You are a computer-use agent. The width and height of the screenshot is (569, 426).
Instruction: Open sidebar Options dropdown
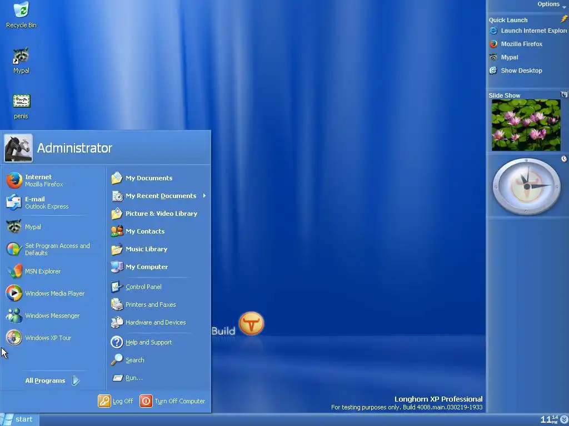pyautogui.click(x=551, y=4)
